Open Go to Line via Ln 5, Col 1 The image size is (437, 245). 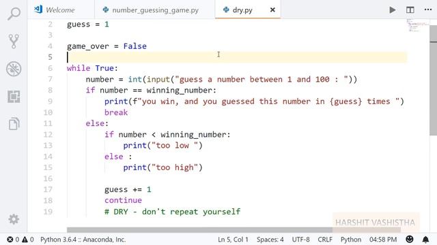233,240
